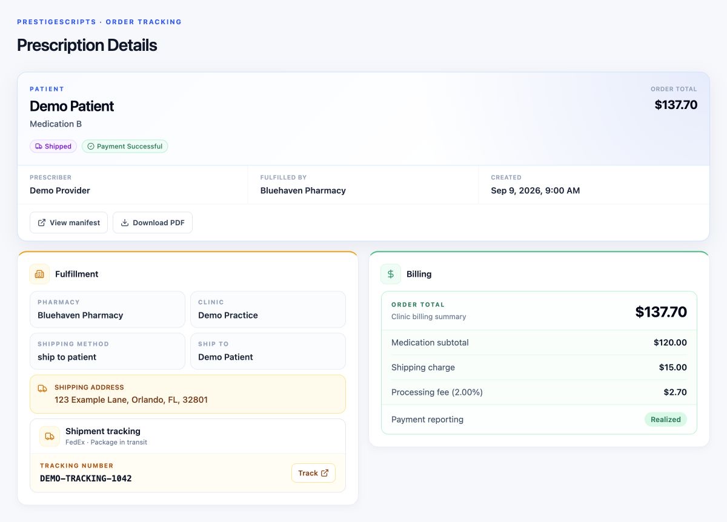Screen dimensions: 727x522
Task: Click the View manifest button
Action: click(68, 223)
